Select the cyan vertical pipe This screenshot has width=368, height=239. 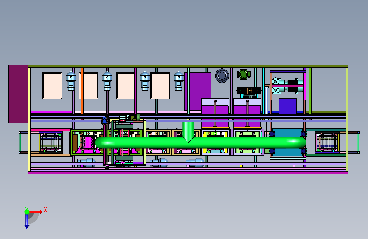[264, 91]
